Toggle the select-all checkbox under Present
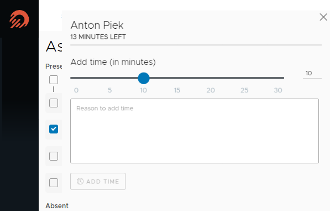The image size is (330, 211). 54,80
